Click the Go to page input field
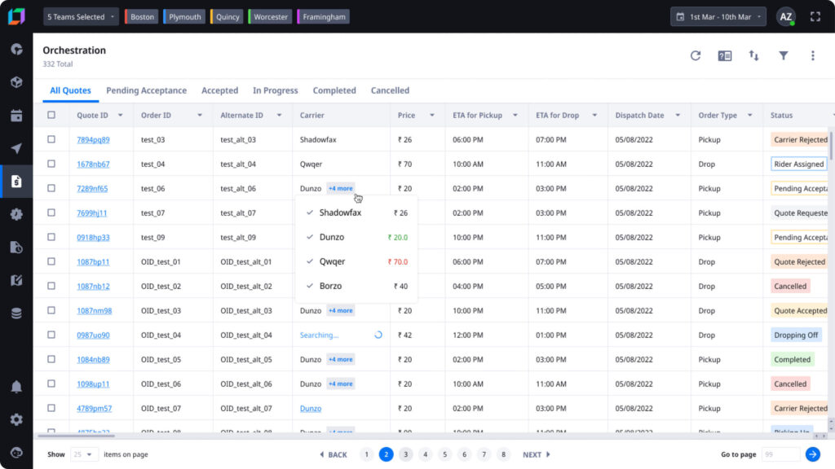The image size is (835, 469). coord(780,454)
